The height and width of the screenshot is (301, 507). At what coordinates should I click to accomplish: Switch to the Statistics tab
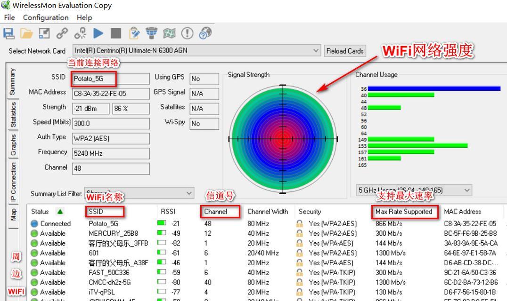[x=13, y=115]
